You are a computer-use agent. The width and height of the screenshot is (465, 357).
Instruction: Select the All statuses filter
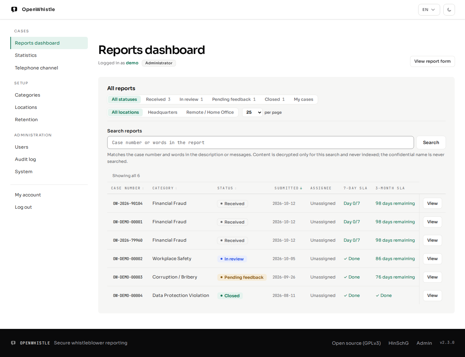pyautogui.click(x=124, y=99)
